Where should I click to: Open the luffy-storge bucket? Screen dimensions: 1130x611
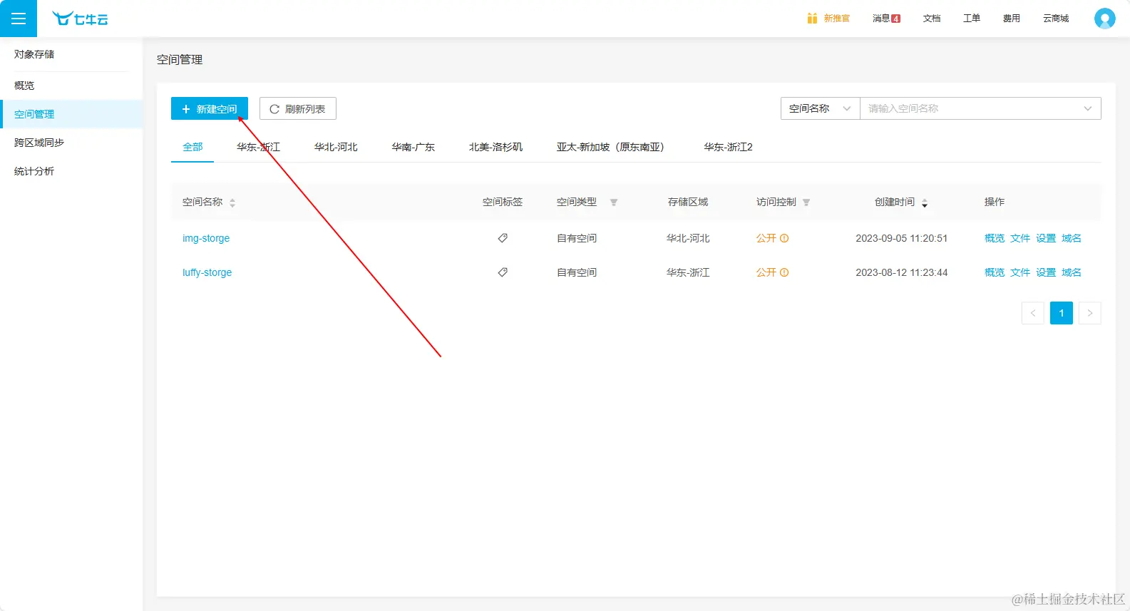207,272
